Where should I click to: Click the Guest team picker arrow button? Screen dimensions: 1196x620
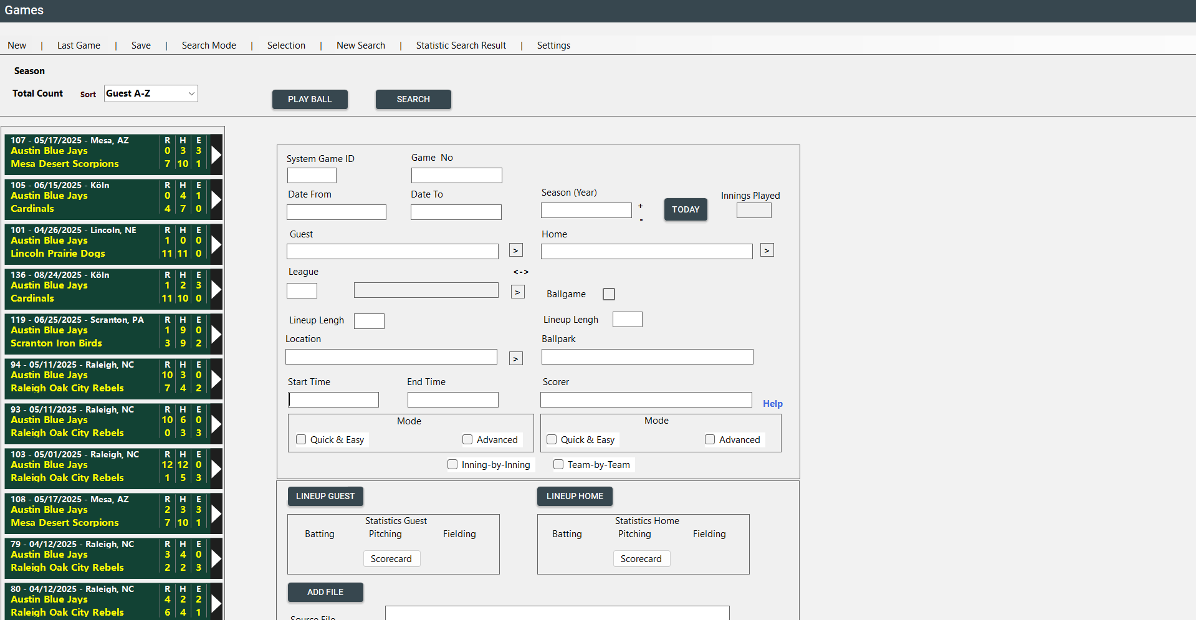click(x=515, y=250)
